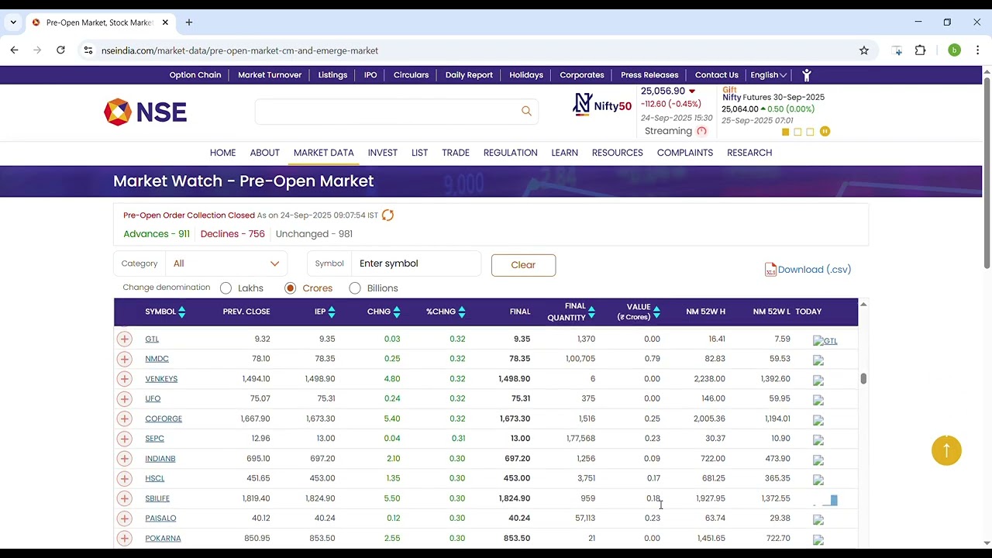Expand SBILIFE row details
The width and height of the screenshot is (992, 558).
pos(125,498)
